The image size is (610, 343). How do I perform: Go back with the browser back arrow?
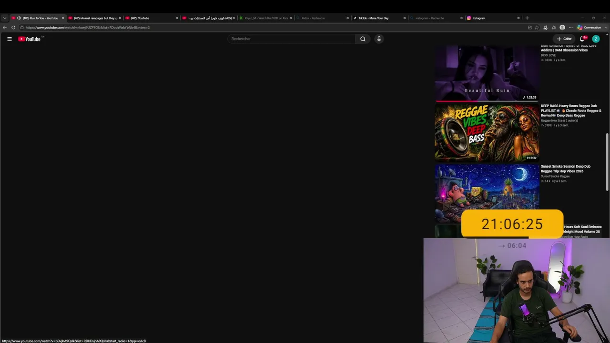tap(5, 27)
